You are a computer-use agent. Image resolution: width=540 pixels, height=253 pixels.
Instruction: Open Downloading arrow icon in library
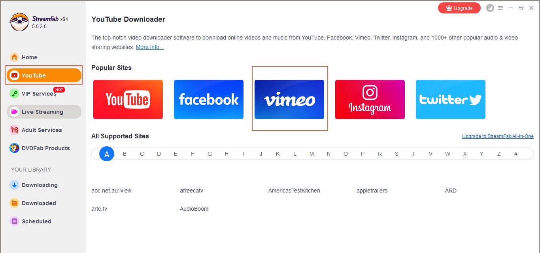click(x=15, y=185)
